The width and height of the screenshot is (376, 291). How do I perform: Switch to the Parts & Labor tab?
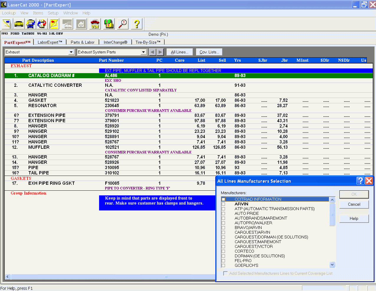pyautogui.click(x=83, y=42)
